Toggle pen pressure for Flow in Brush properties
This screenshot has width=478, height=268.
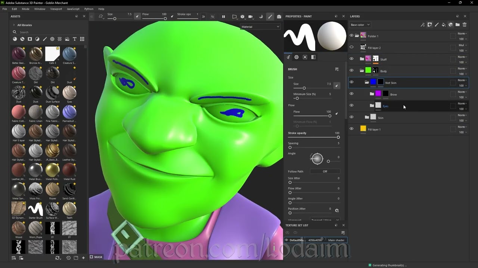336,114
